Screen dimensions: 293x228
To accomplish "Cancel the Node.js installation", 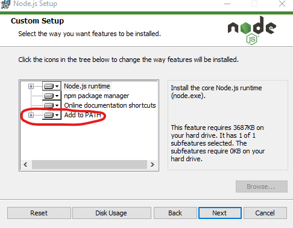I will (265, 213).
